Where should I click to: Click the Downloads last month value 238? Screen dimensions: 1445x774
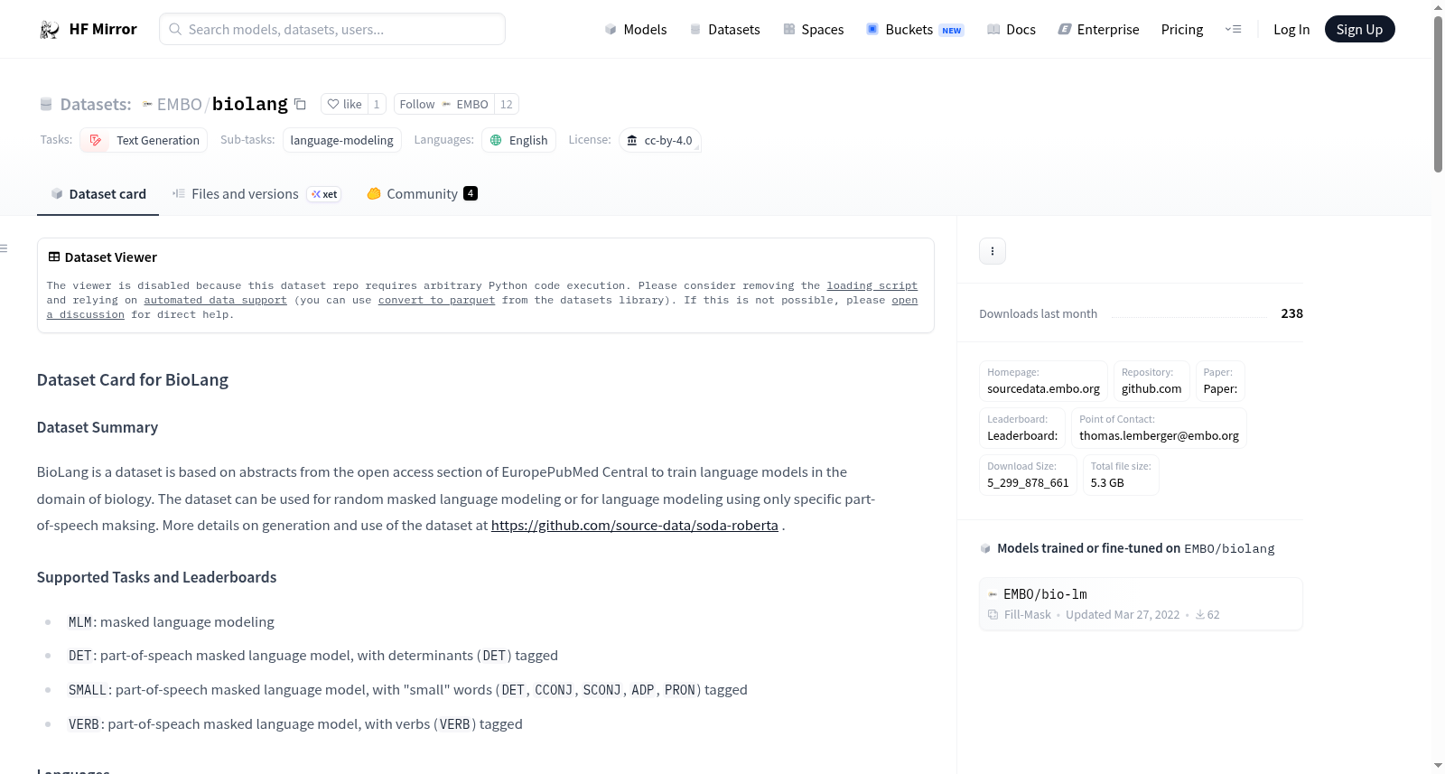point(1292,313)
